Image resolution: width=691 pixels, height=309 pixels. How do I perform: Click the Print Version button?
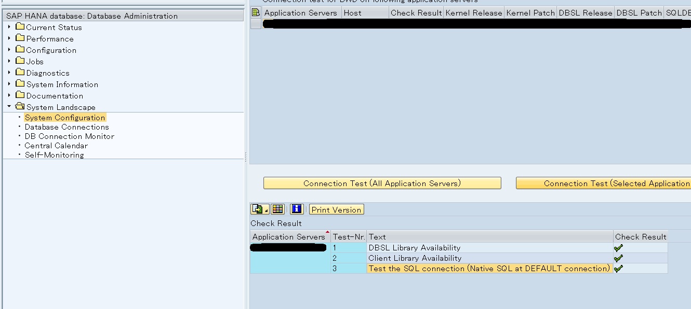click(x=337, y=209)
